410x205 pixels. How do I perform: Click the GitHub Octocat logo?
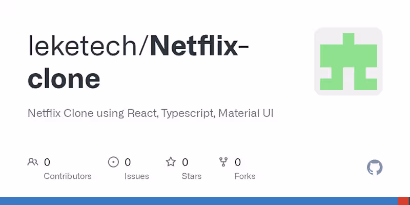pos(375,168)
